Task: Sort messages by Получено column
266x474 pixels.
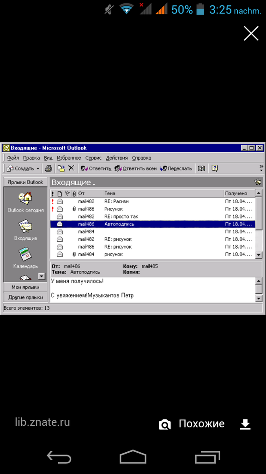Action: tap(240, 193)
